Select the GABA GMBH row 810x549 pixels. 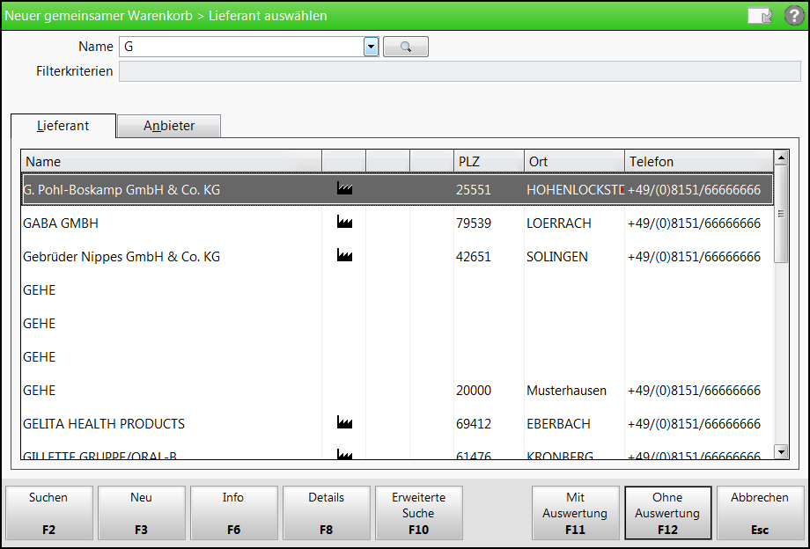click(397, 223)
